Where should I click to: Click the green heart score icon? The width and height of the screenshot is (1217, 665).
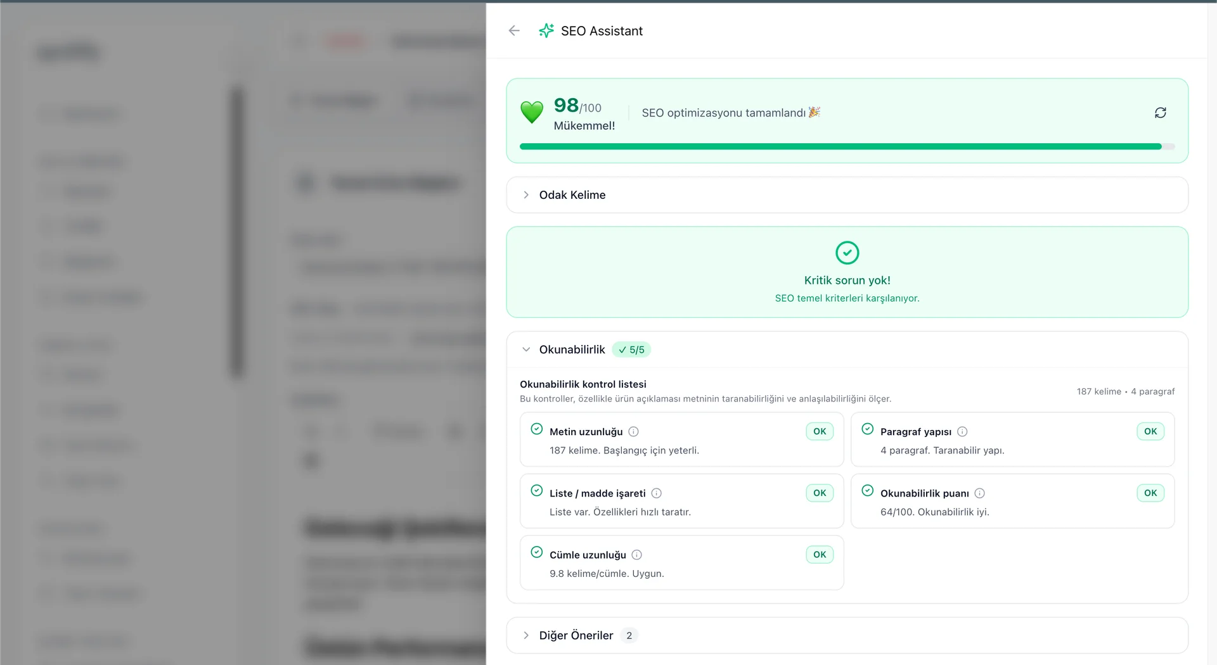click(532, 112)
